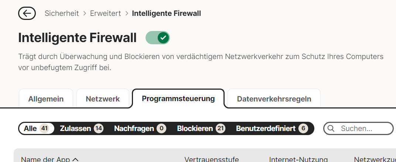Navigate to Erweitert breadcrumb
This screenshot has width=396, height=162.
(x=105, y=14)
